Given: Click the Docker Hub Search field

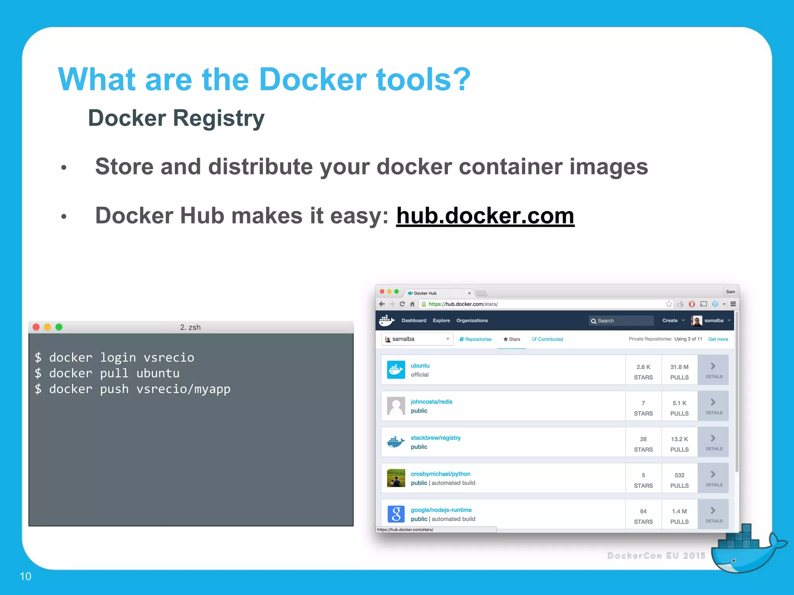Looking at the screenshot, I should [621, 321].
